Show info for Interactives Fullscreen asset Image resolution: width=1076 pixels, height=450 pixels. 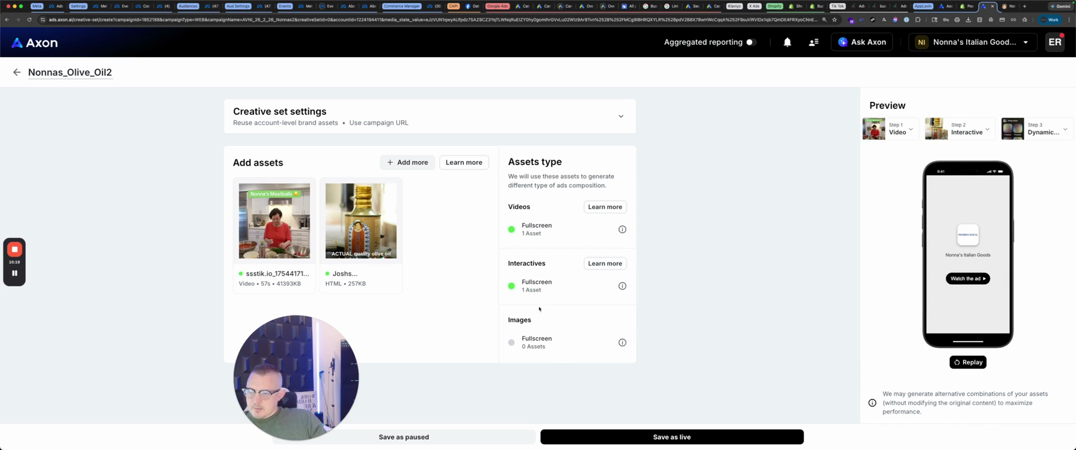(622, 286)
